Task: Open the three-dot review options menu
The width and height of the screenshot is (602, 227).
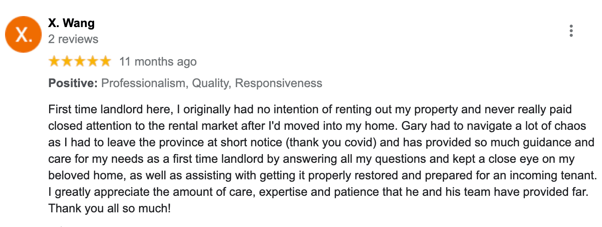Action: pos(571,31)
